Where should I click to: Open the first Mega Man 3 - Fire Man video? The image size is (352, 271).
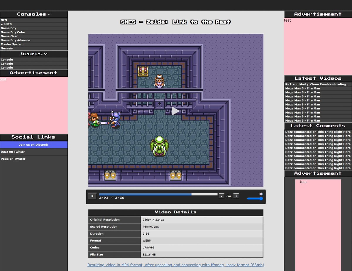tap(302, 88)
